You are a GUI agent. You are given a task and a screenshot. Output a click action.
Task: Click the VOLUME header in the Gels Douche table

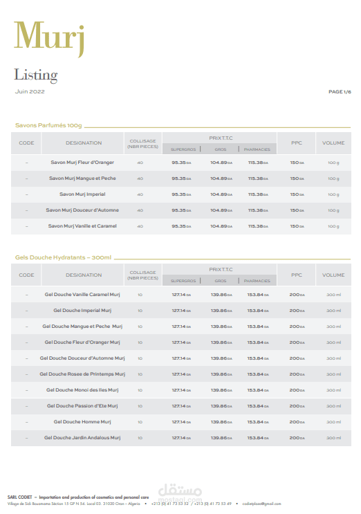click(333, 275)
